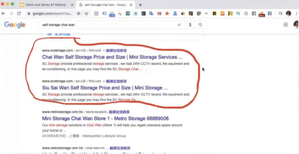The height and width of the screenshot is (154, 299).
Task: Expand dropdown arrow beside Siu Sai Wan scstorage URL
Action: pos(104,82)
